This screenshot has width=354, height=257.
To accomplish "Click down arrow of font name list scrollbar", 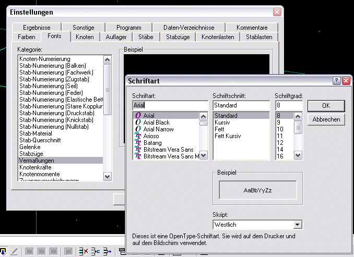I will (204, 155).
